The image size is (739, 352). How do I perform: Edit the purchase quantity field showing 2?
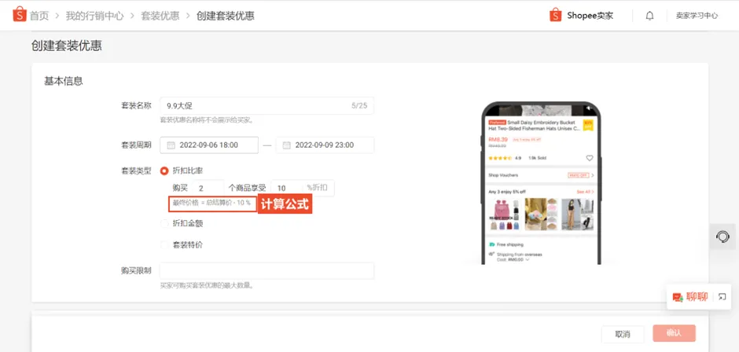tap(208, 188)
